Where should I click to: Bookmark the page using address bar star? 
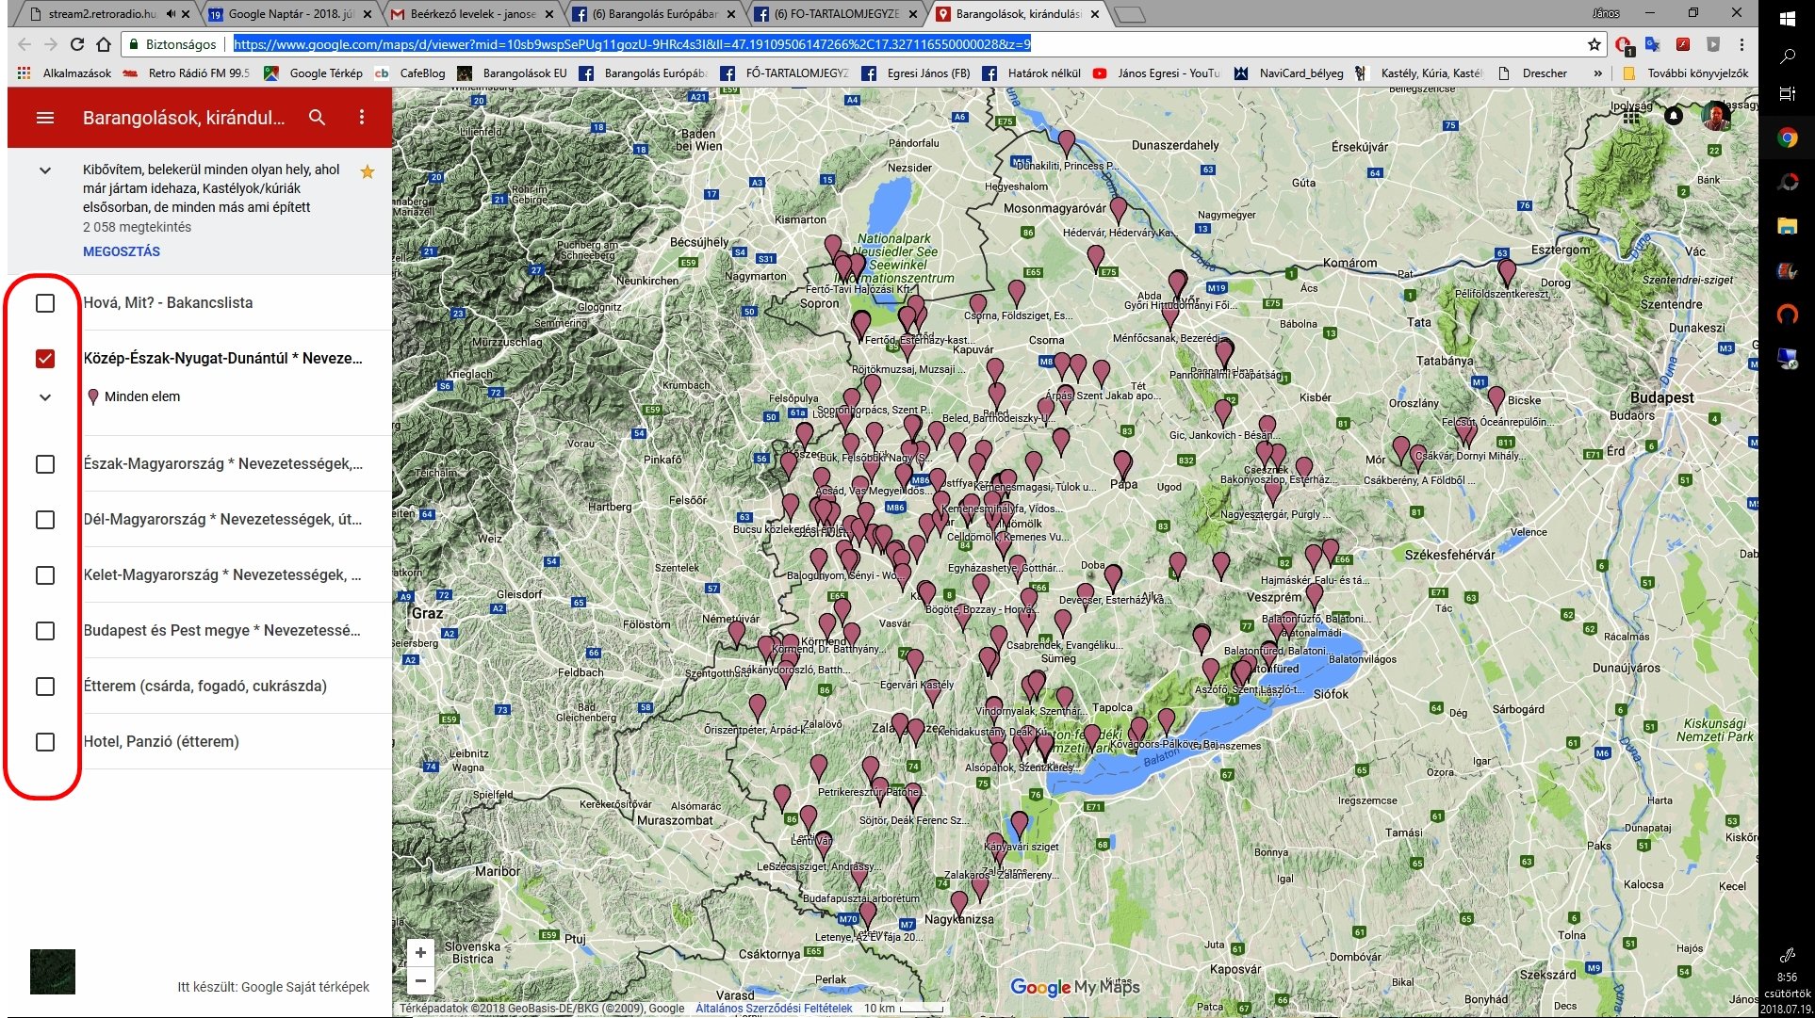coord(1594,44)
